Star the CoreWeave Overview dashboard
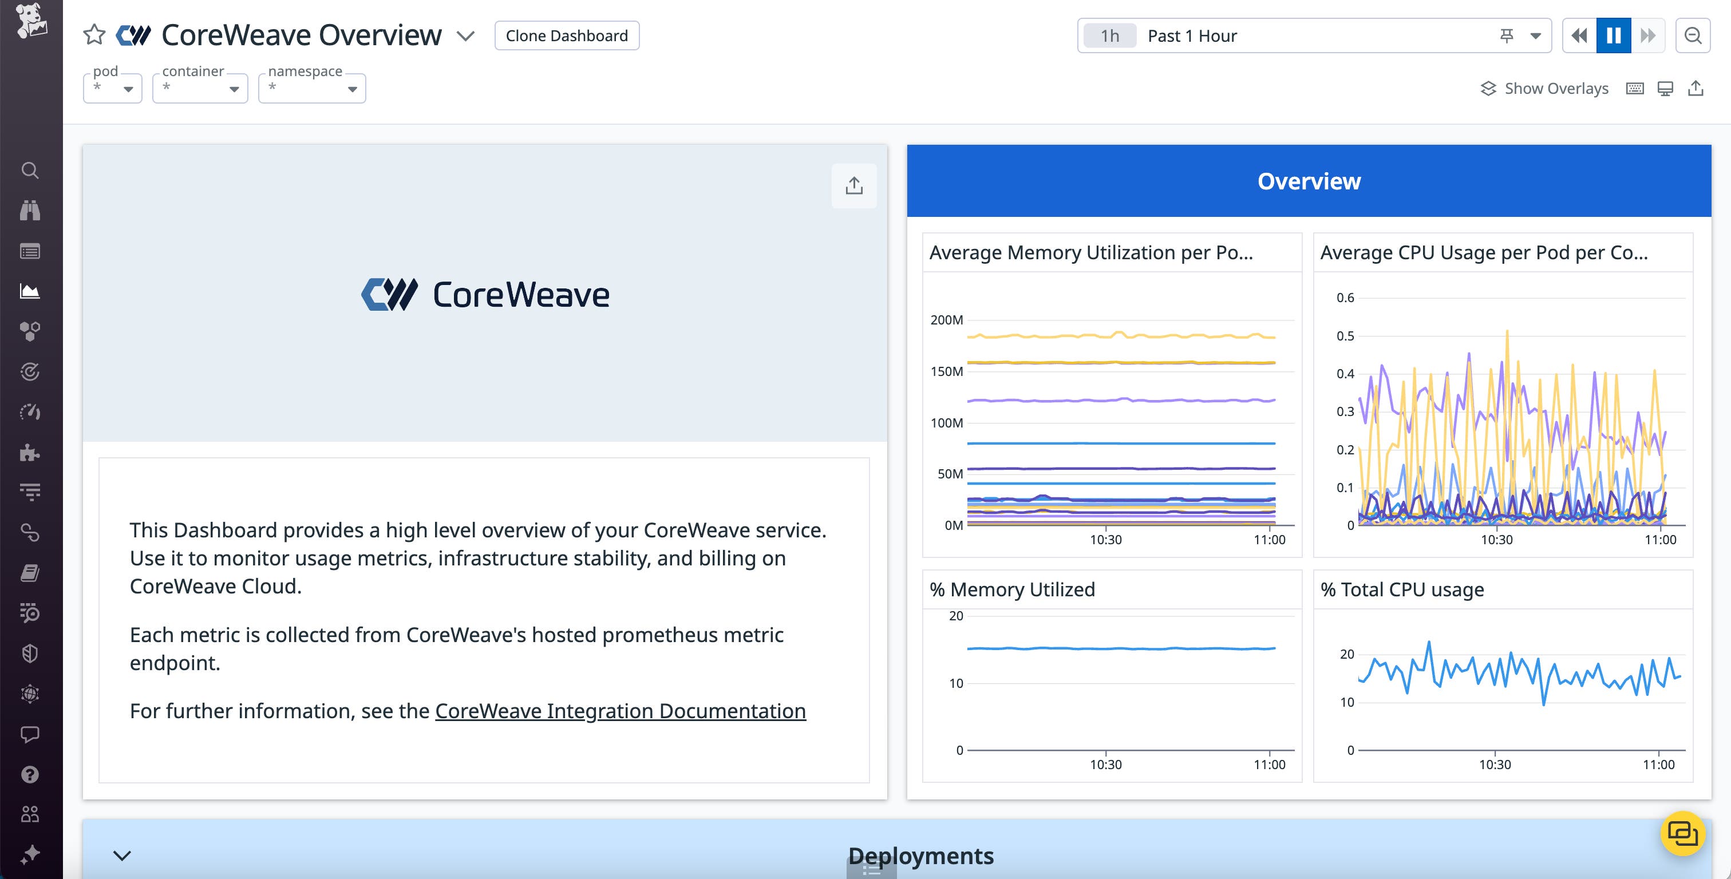Screen dimensions: 1731x879 coord(94,34)
